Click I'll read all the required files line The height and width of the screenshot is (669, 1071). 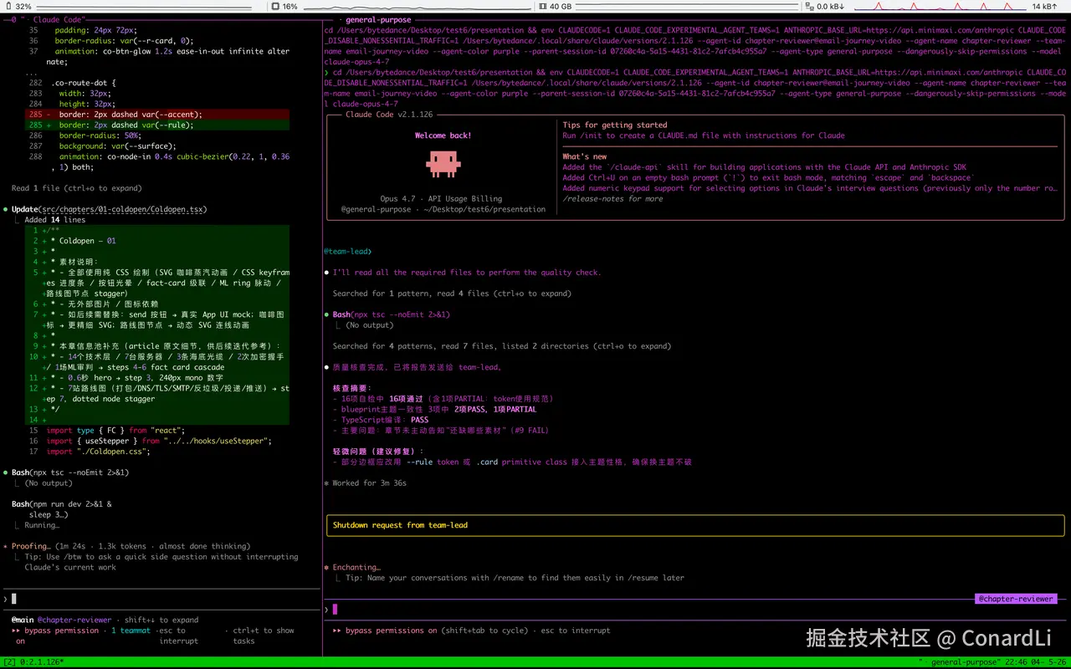(467, 272)
